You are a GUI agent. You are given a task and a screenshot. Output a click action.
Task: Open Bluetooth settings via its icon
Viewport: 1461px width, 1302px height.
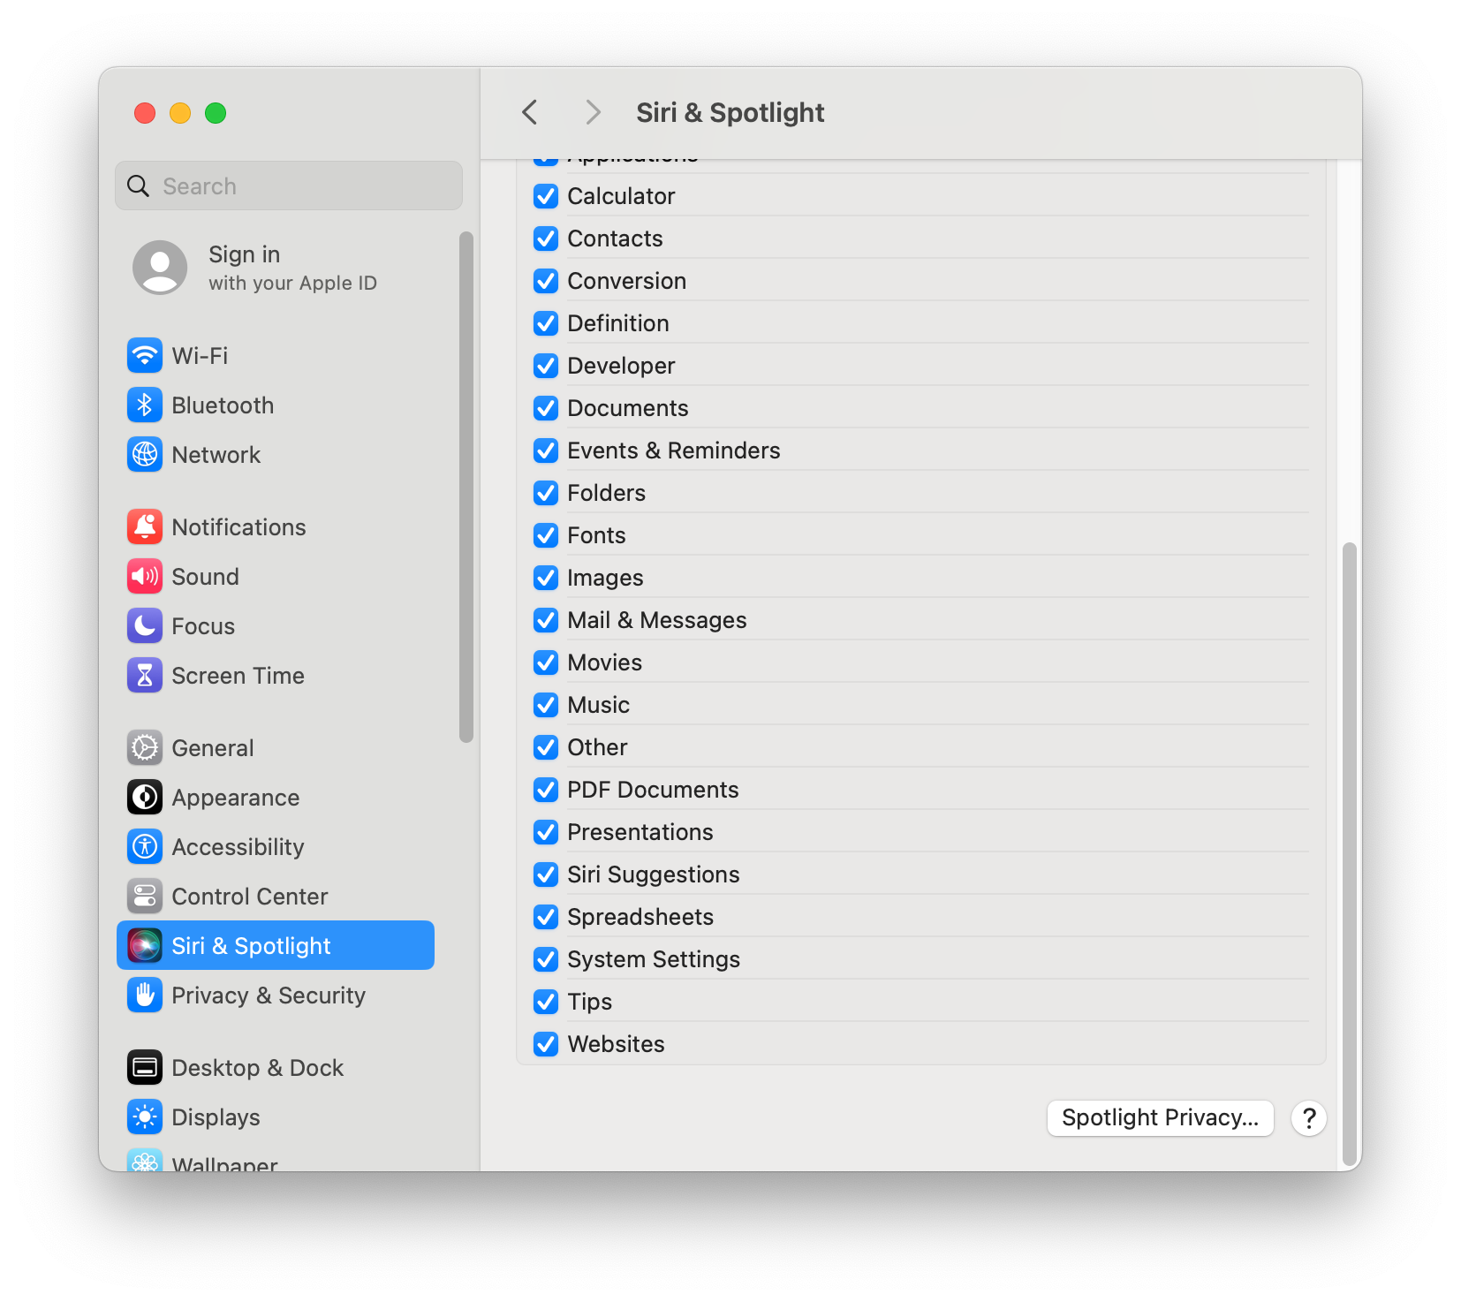(x=145, y=405)
